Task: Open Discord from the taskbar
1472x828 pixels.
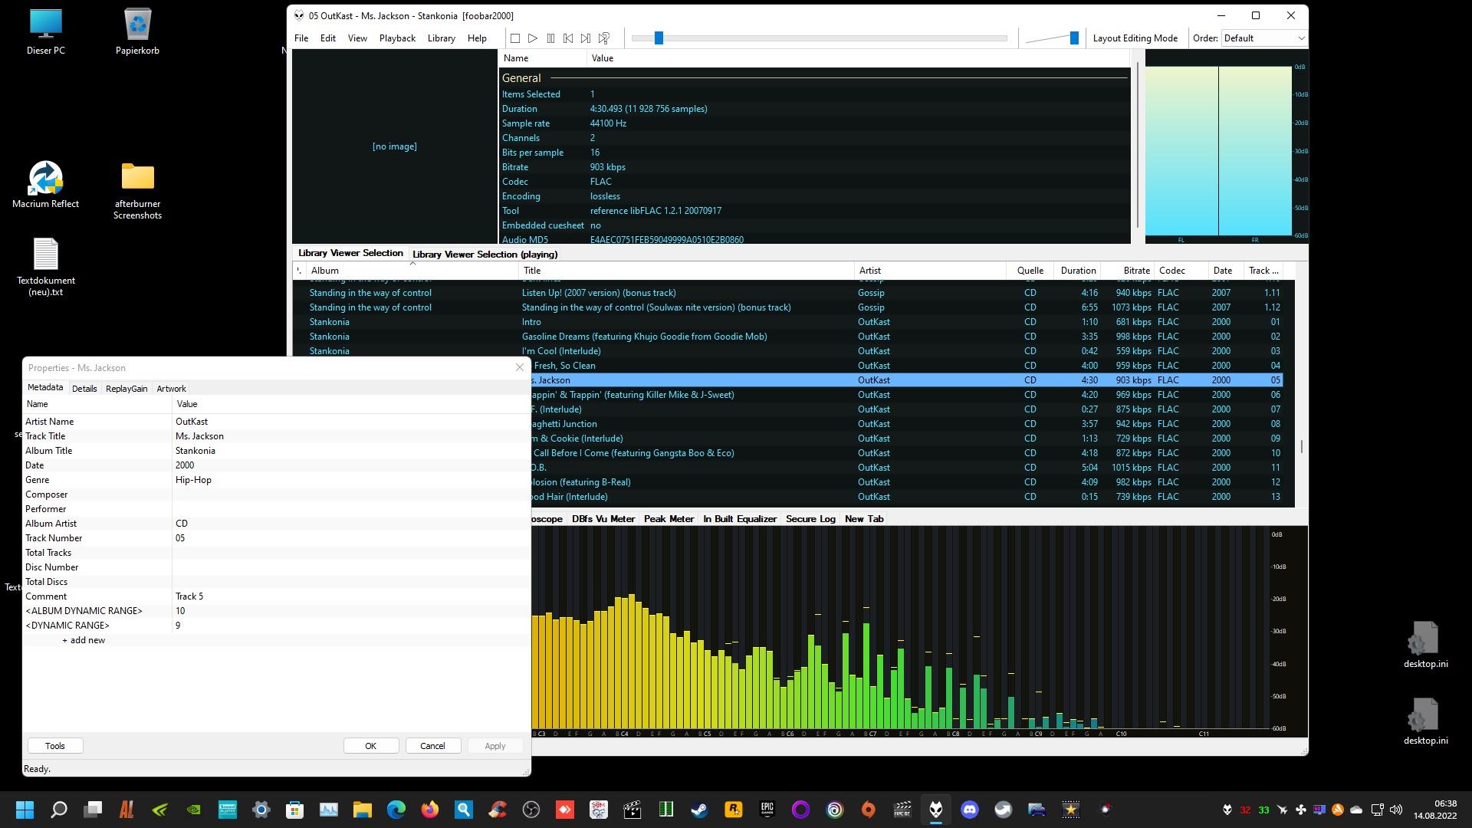Action: pos(969,810)
